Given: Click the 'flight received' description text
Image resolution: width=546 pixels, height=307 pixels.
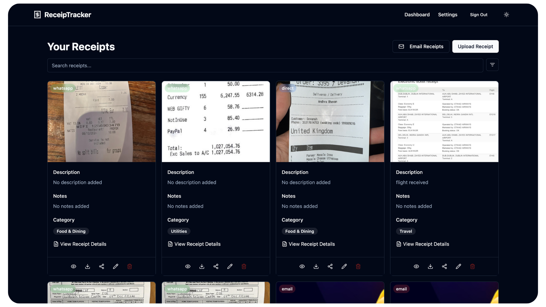Looking at the screenshot, I should tap(412, 182).
